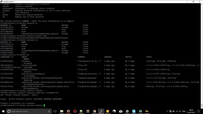Viewport: 203px width, 114px height.
Task: Click the 'docker network create test' command line
Action: coord(23,36)
